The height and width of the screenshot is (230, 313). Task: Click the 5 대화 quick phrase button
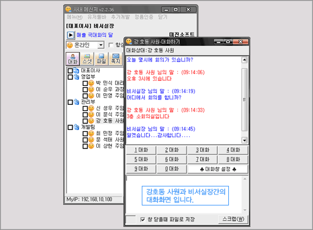point(141,159)
